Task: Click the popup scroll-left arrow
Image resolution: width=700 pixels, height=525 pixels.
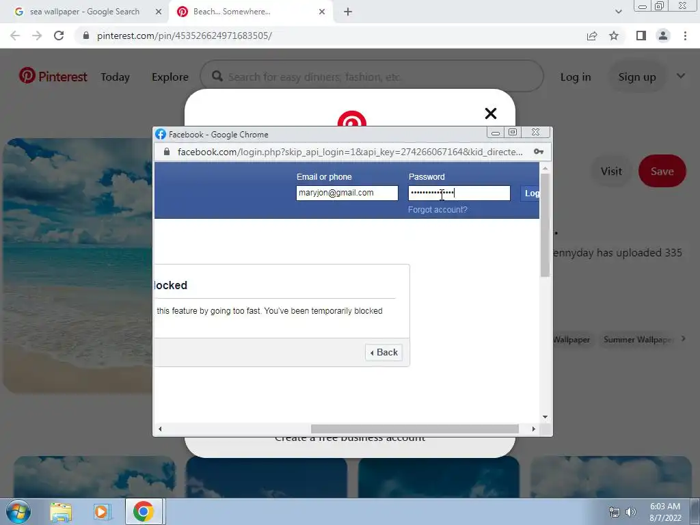Action: pos(160,429)
